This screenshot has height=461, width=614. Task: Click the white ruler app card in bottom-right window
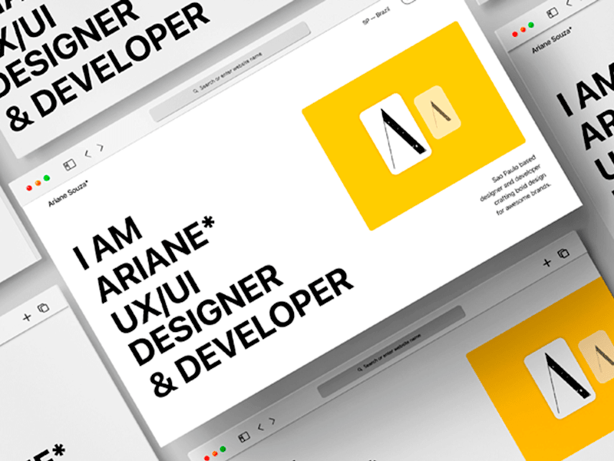point(560,378)
